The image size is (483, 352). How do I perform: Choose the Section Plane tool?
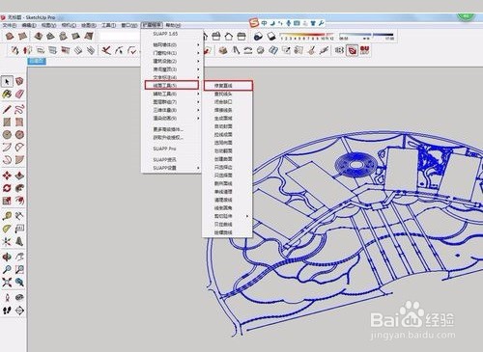[19, 311]
